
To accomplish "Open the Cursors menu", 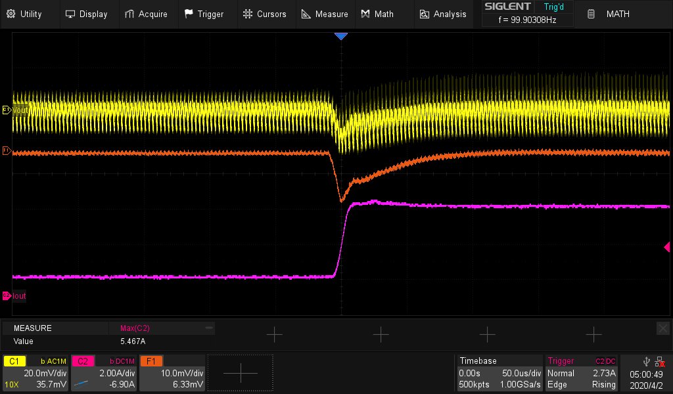I will click(x=264, y=14).
